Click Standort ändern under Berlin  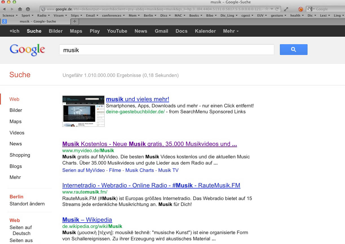click(x=27, y=204)
